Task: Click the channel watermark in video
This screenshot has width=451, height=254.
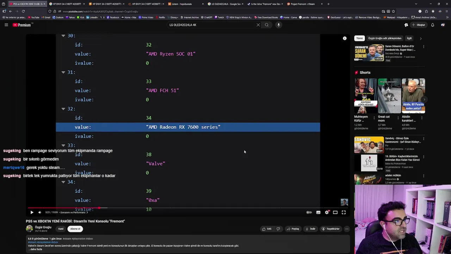Action: tap(344, 202)
